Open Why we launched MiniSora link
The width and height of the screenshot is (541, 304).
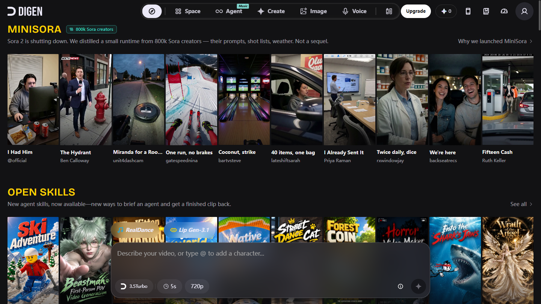pos(495,41)
